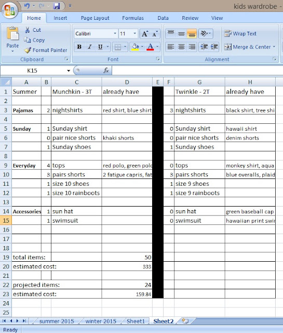Activate Format Painter
The width and height of the screenshot is (283, 333).
tap(46, 50)
